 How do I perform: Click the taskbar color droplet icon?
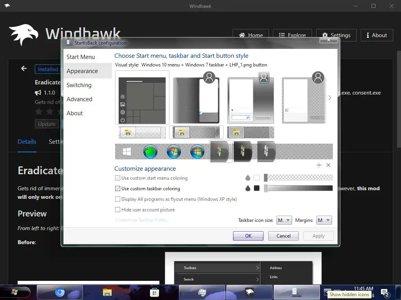[247, 188]
